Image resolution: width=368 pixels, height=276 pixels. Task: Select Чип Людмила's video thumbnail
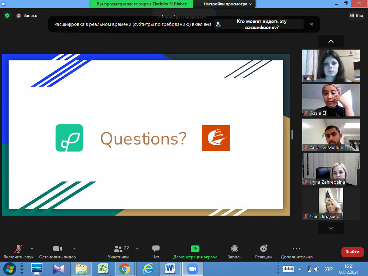pyautogui.click(x=331, y=204)
